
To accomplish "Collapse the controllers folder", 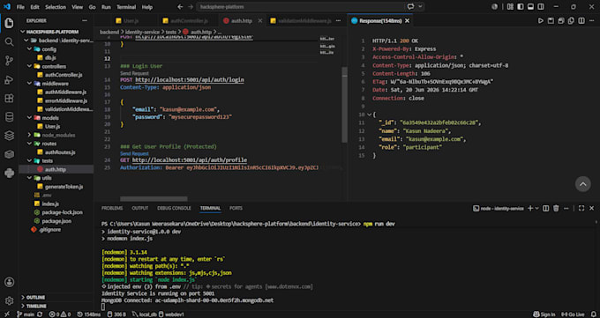I will pyautogui.click(x=29, y=66).
